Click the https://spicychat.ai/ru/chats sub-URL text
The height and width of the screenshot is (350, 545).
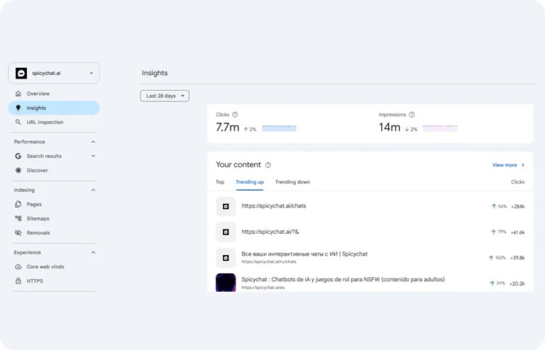coord(269,262)
